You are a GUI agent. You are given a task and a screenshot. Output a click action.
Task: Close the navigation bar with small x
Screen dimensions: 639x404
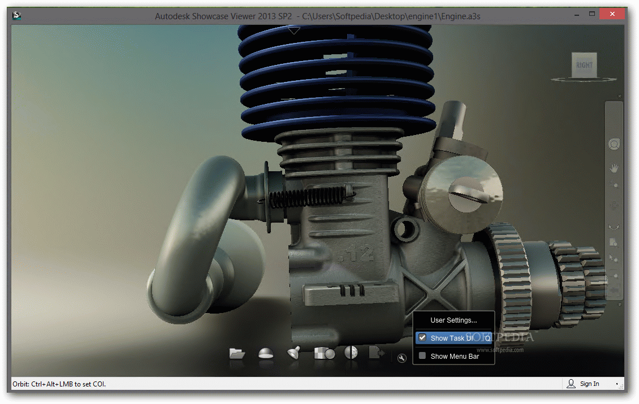(619, 96)
